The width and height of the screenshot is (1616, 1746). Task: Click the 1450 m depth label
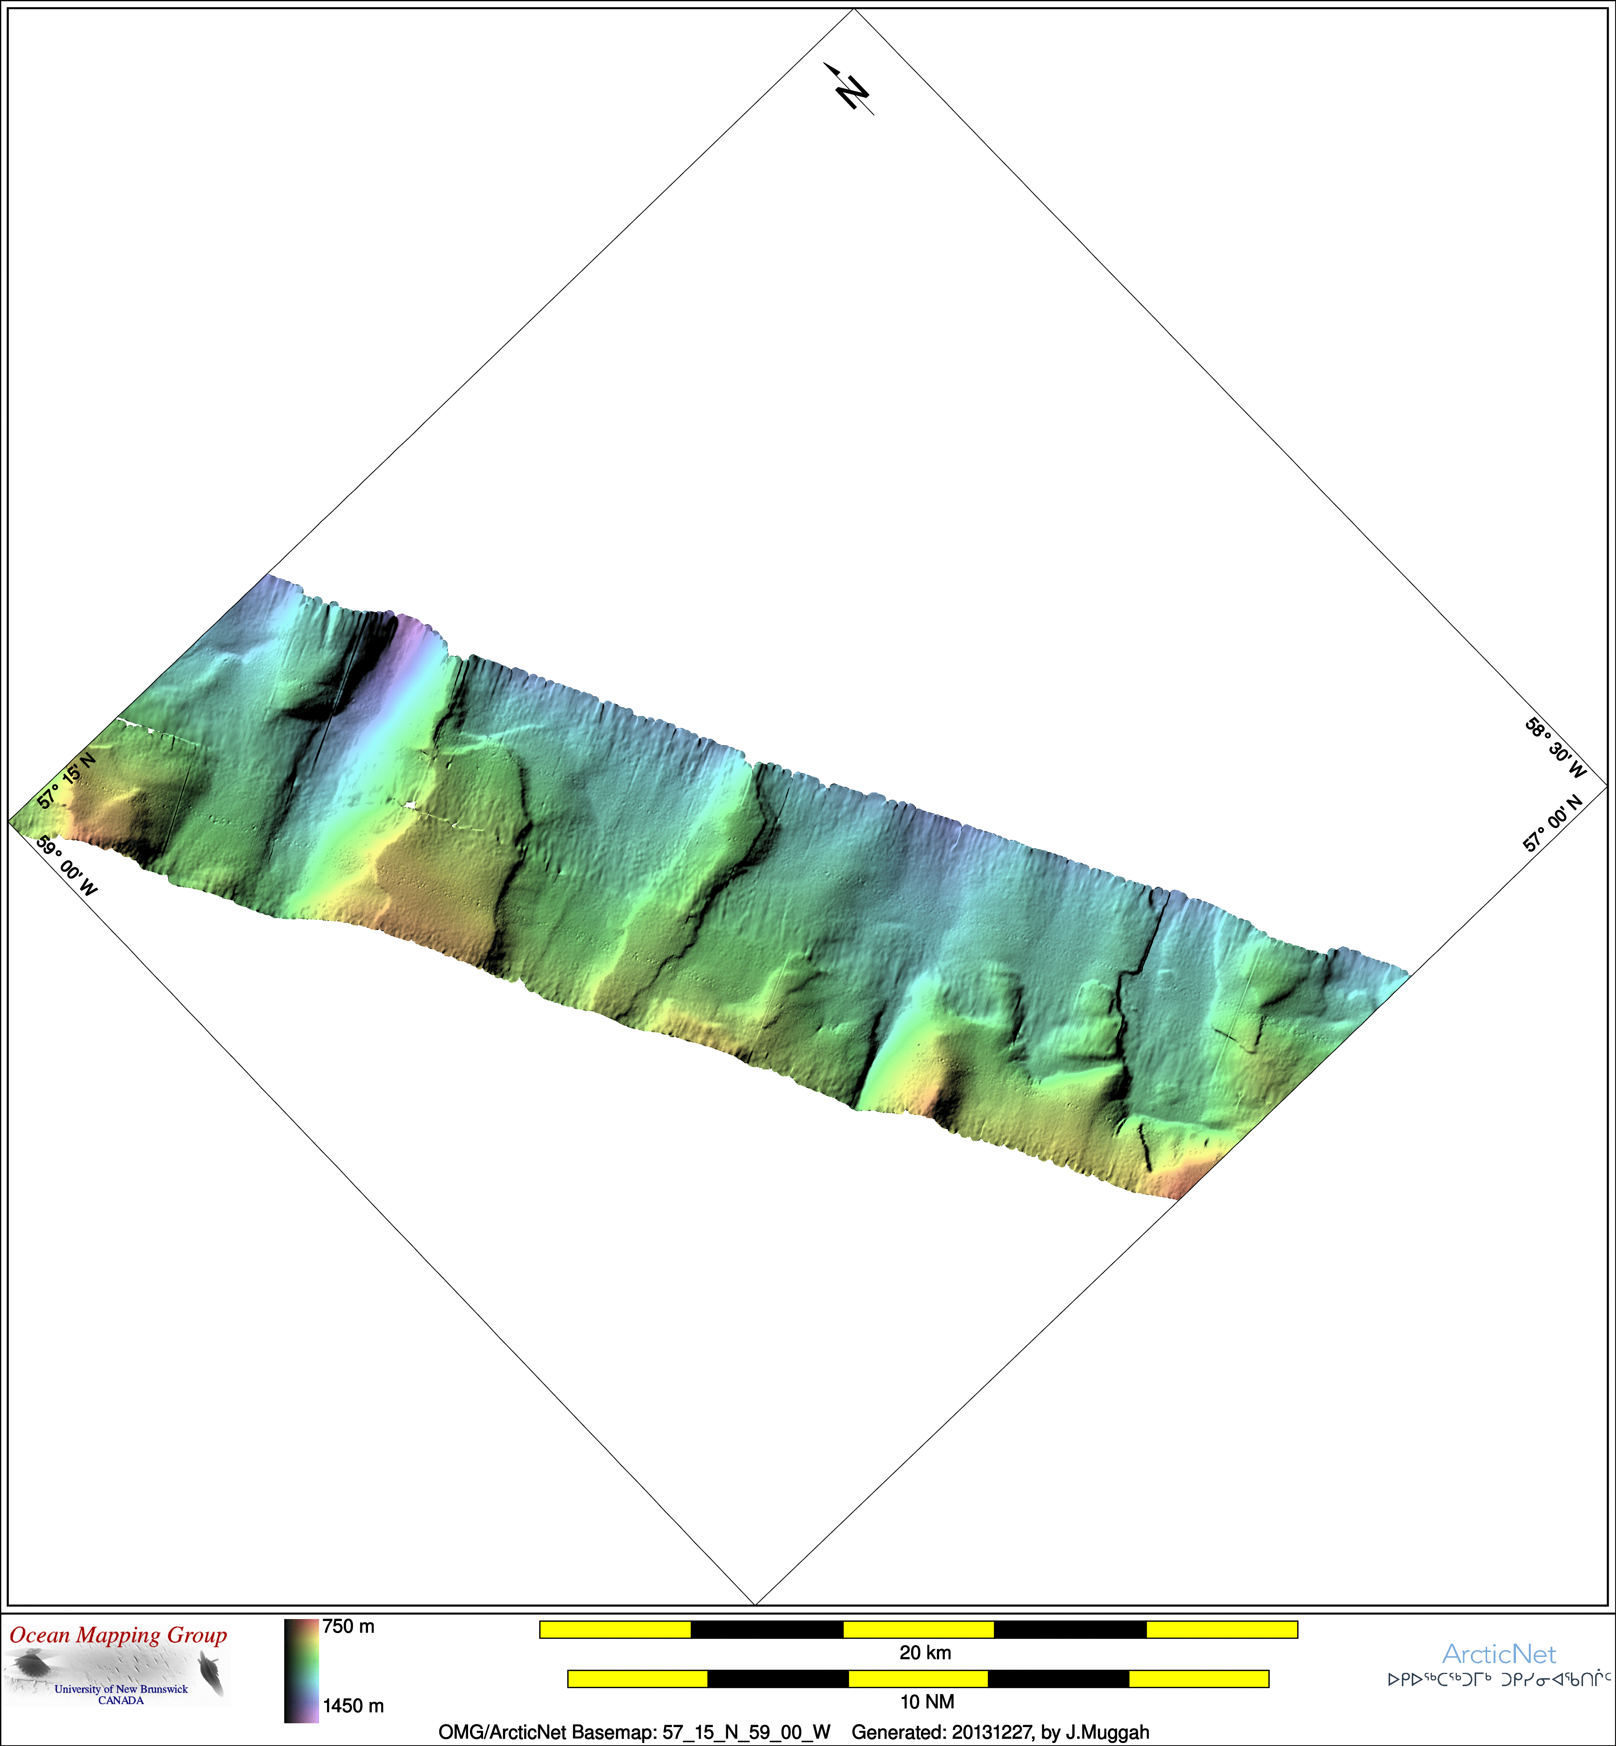tap(352, 1706)
